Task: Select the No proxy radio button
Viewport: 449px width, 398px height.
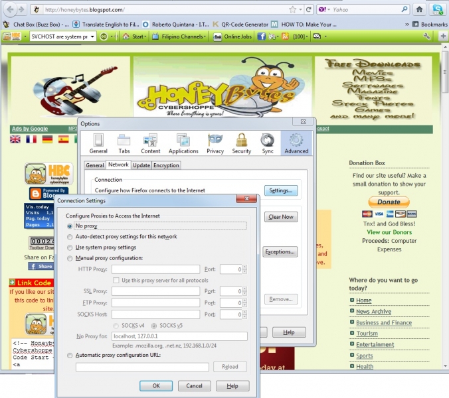Action: (x=70, y=226)
